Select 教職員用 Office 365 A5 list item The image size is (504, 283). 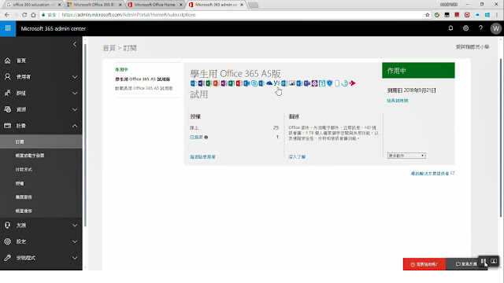coord(144,88)
